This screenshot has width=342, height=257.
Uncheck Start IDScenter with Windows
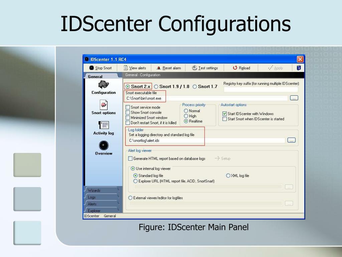click(224, 114)
